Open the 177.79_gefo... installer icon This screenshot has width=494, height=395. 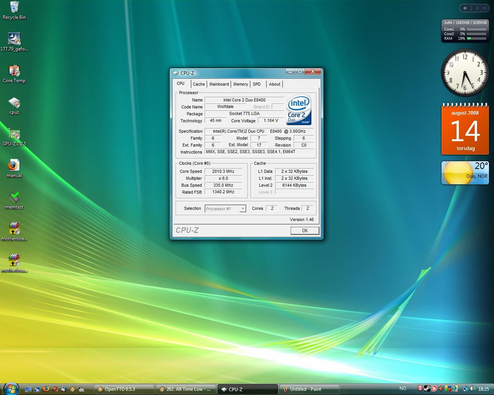pos(14,42)
